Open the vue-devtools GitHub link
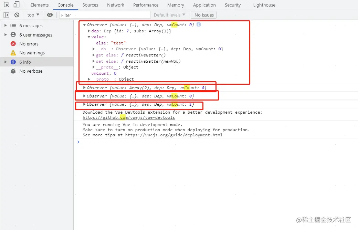Image resolution: width=358 pixels, height=230 pixels. point(129,117)
